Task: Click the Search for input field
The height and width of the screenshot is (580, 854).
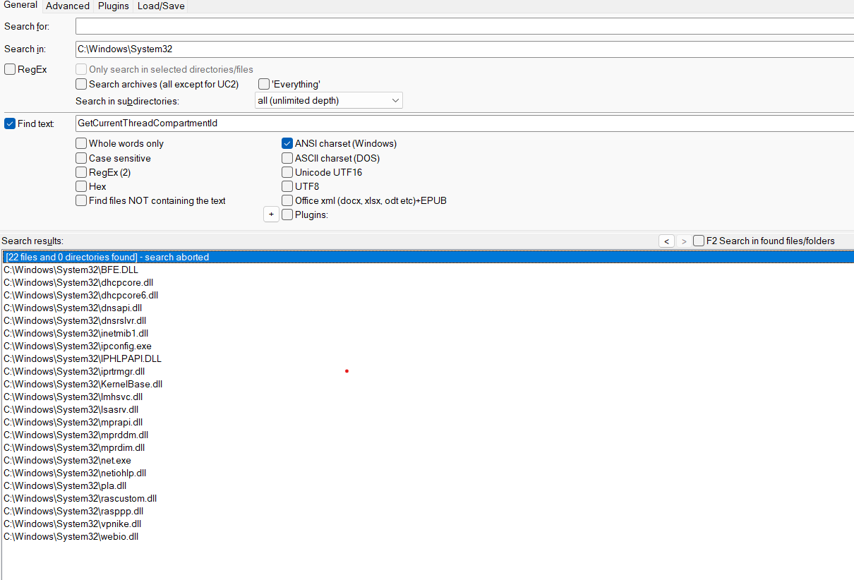Action: 464,26
